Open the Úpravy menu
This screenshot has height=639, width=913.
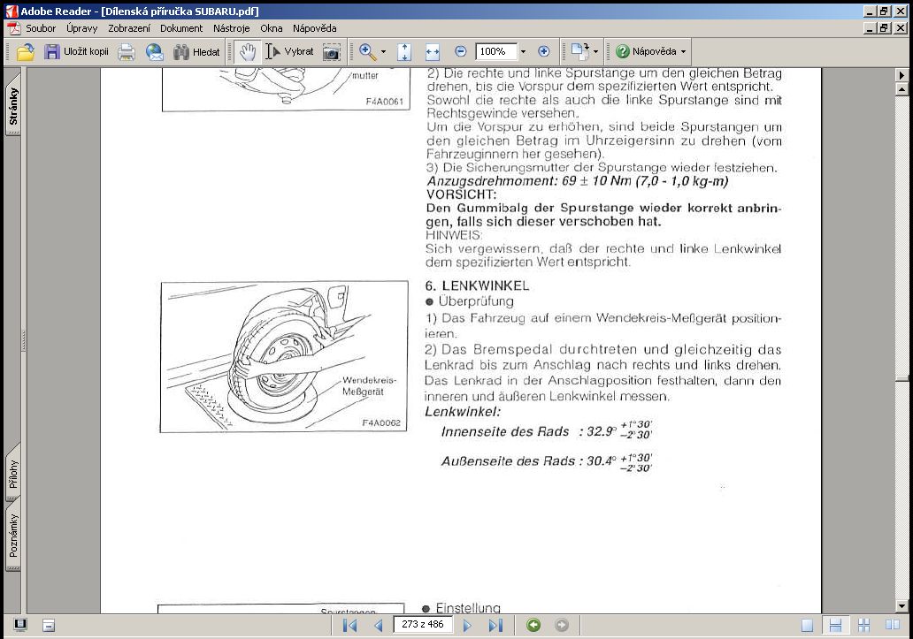(x=81, y=28)
